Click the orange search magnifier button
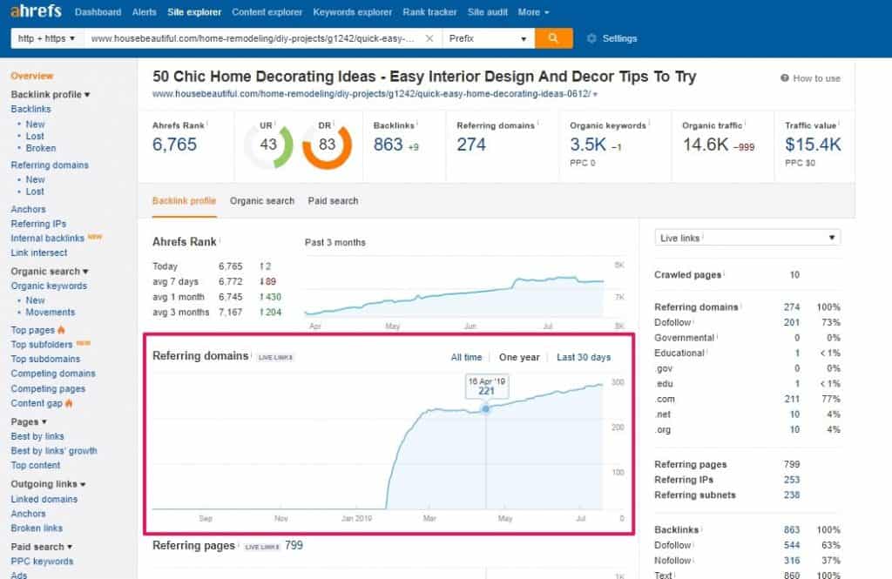 (553, 38)
